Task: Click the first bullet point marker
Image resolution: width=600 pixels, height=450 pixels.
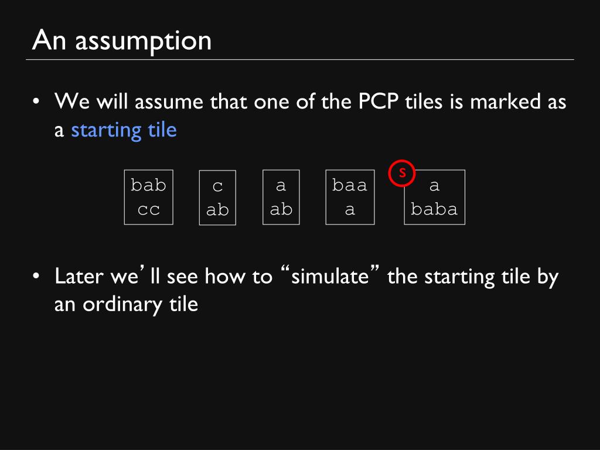Action: [x=36, y=101]
